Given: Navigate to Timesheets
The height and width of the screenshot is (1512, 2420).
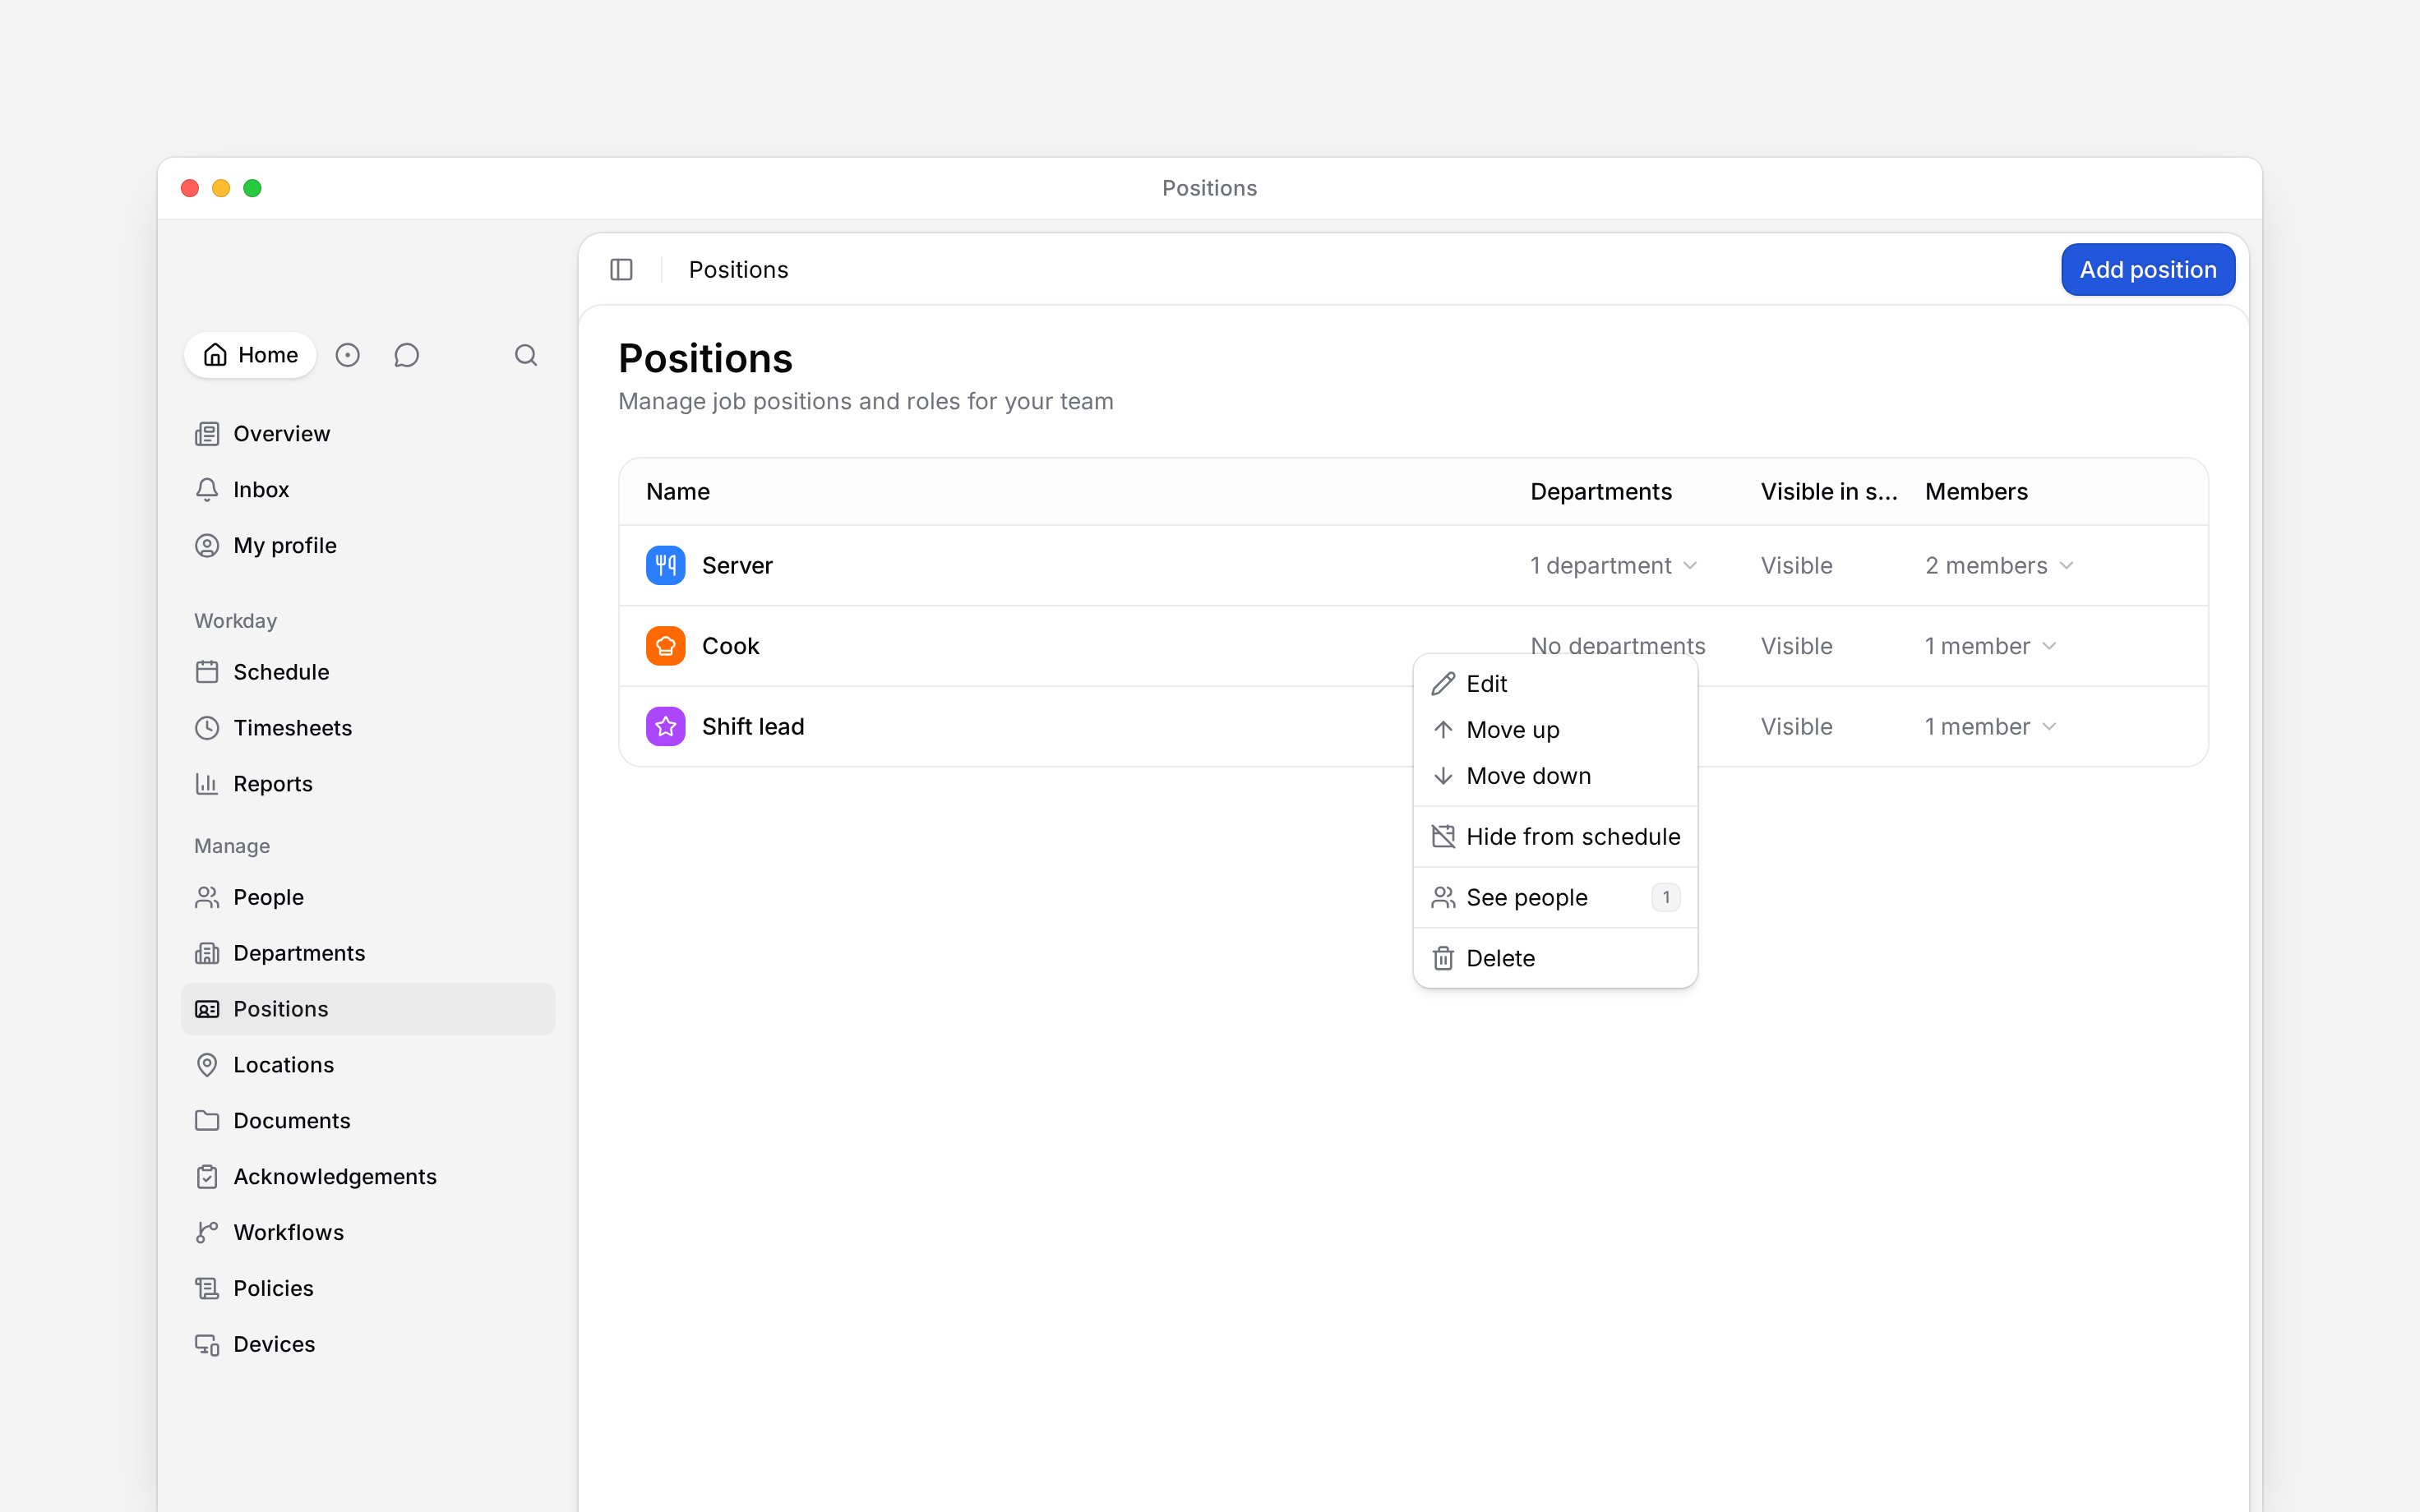Looking at the screenshot, I should [368, 728].
